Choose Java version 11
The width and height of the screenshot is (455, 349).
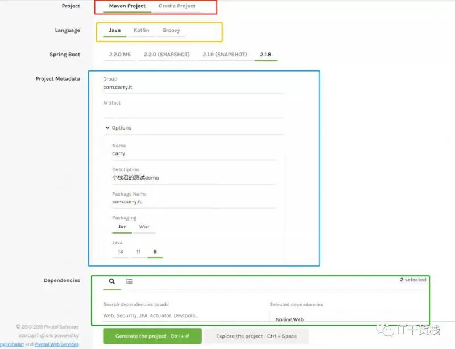pos(138,252)
